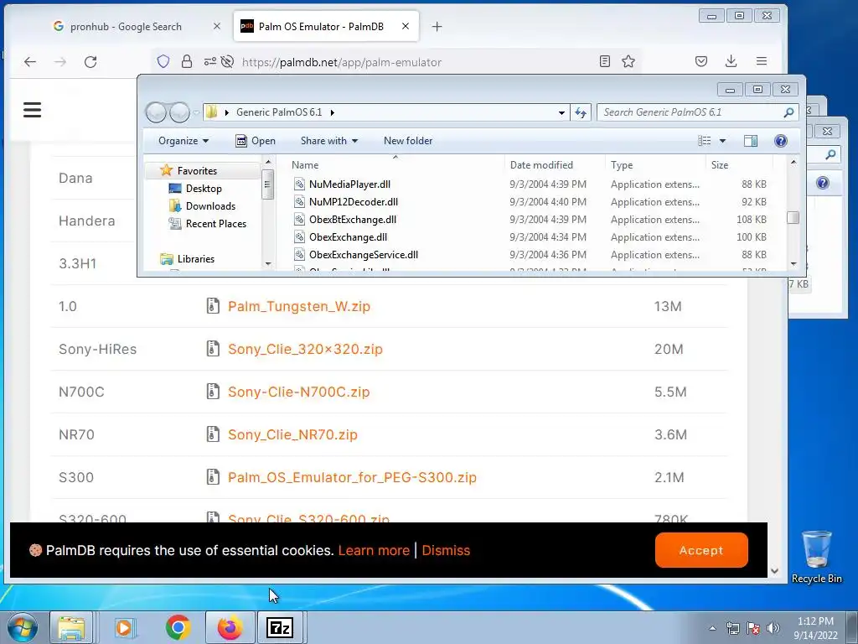This screenshot has height=644, width=858.
Task: Switch to Firefox in taskbar
Action: tap(230, 627)
